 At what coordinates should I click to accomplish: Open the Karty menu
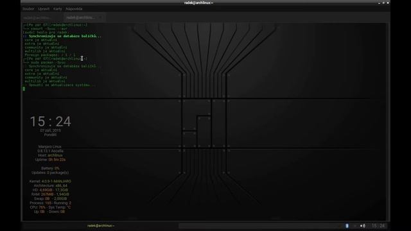pyautogui.click(x=57, y=9)
